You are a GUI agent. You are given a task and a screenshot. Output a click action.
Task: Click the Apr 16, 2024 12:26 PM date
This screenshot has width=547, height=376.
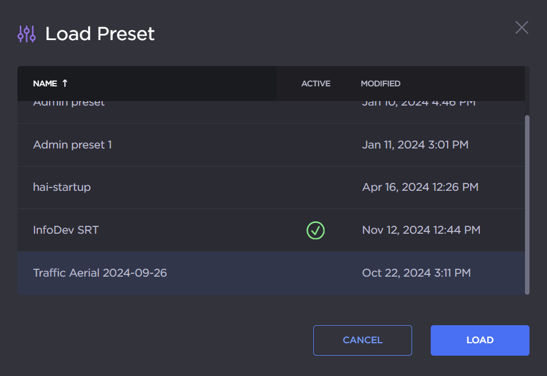point(420,187)
